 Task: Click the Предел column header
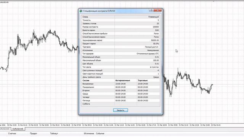pyautogui.click(x=34, y=134)
